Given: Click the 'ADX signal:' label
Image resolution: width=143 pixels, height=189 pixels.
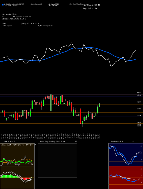Looking at the screenshot, I should pyautogui.click(x=7, y=26).
